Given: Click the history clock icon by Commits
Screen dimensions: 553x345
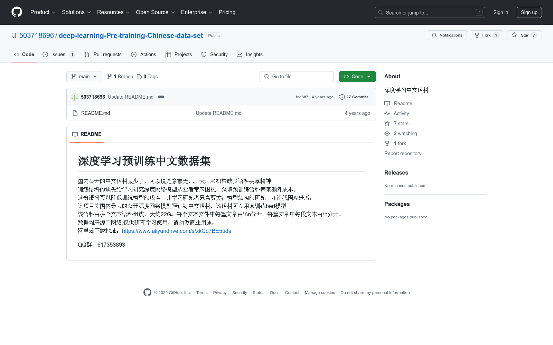Looking at the screenshot, I should coord(342,97).
